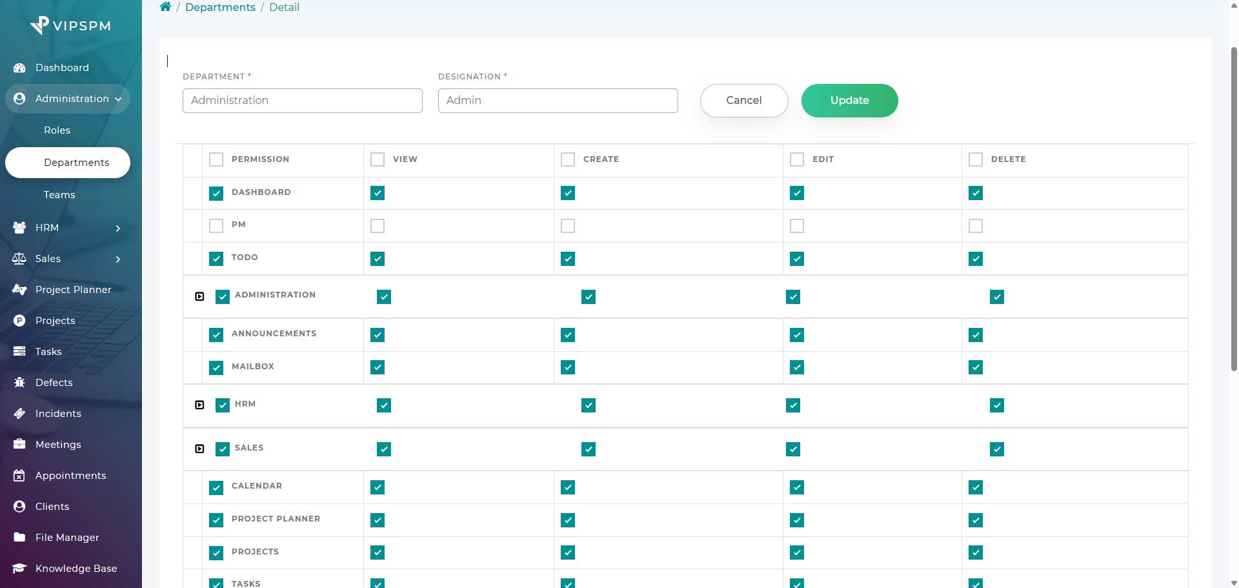1239x588 pixels.
Task: Open Tasks from the sidebar
Action: pos(48,352)
